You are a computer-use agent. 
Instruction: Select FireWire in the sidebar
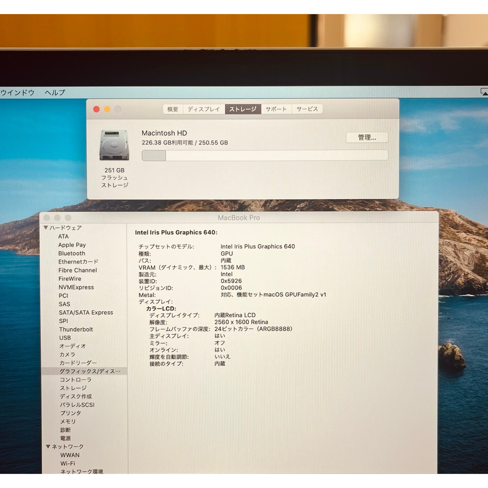click(x=70, y=278)
